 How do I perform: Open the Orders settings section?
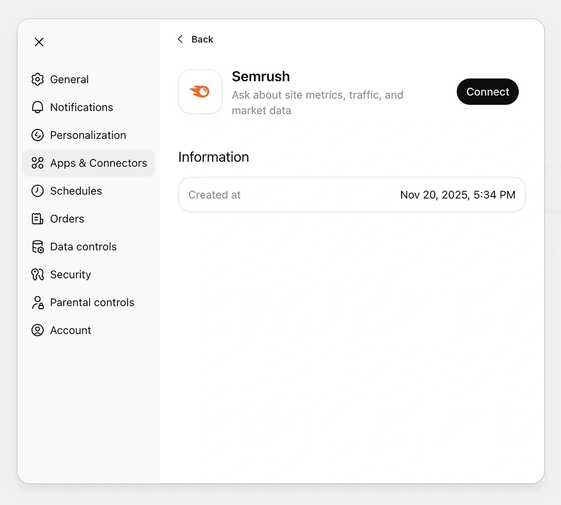pos(67,219)
